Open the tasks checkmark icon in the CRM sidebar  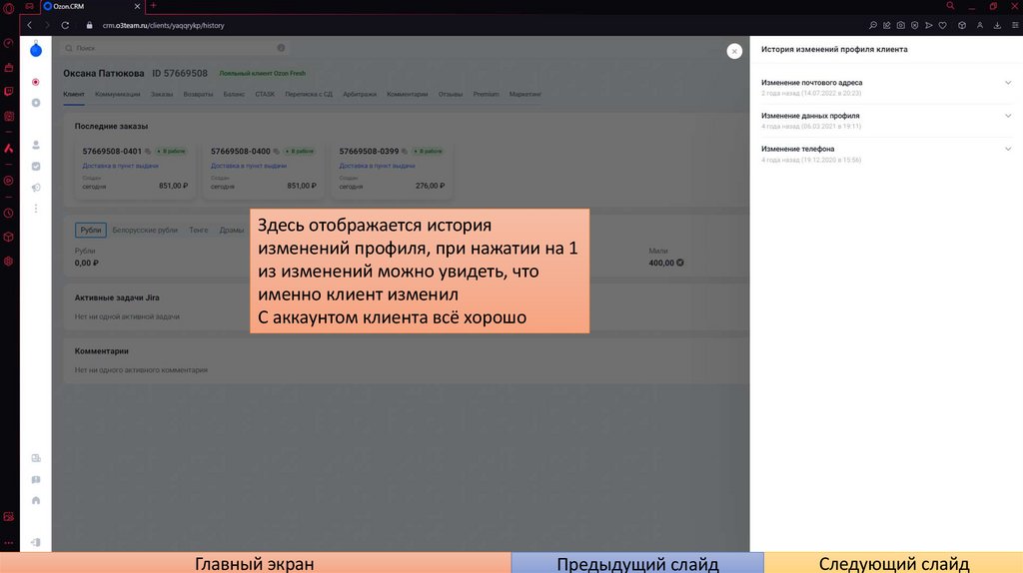[x=36, y=167]
